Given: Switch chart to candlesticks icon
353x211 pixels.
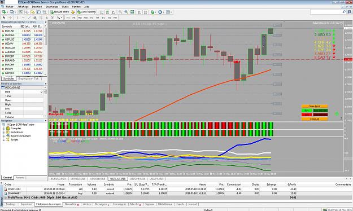Looking at the screenshot, I should [x=108, y=12].
